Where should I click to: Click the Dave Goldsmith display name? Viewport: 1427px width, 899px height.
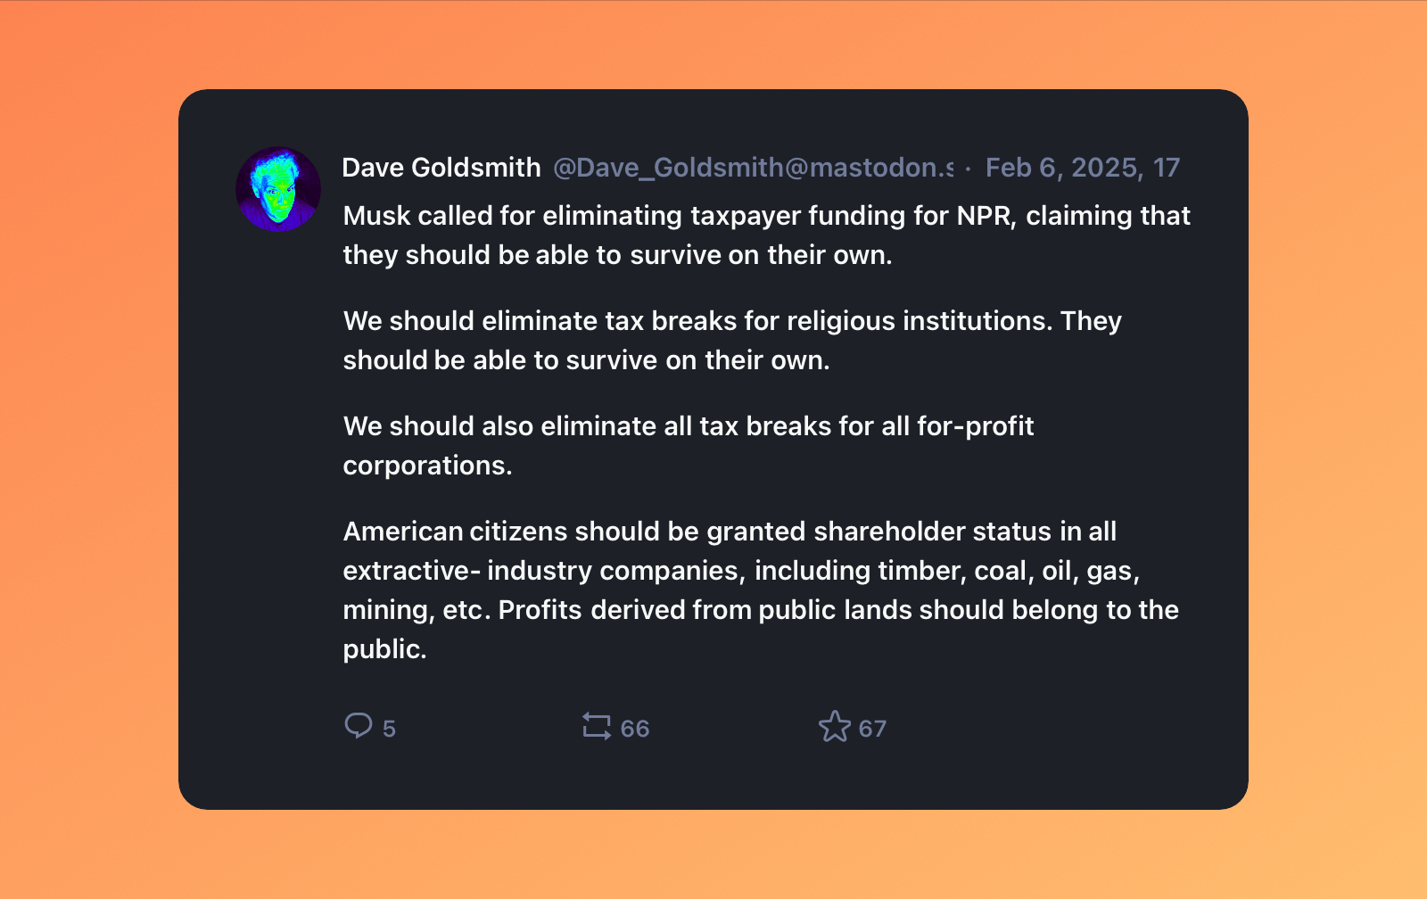tap(441, 168)
